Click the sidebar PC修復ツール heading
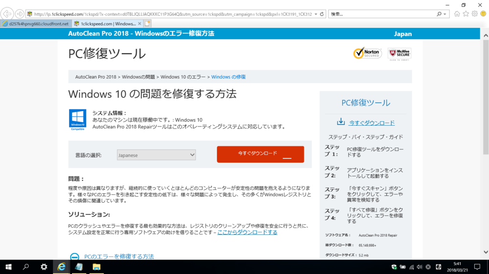The width and height of the screenshot is (489, 274). [366, 103]
